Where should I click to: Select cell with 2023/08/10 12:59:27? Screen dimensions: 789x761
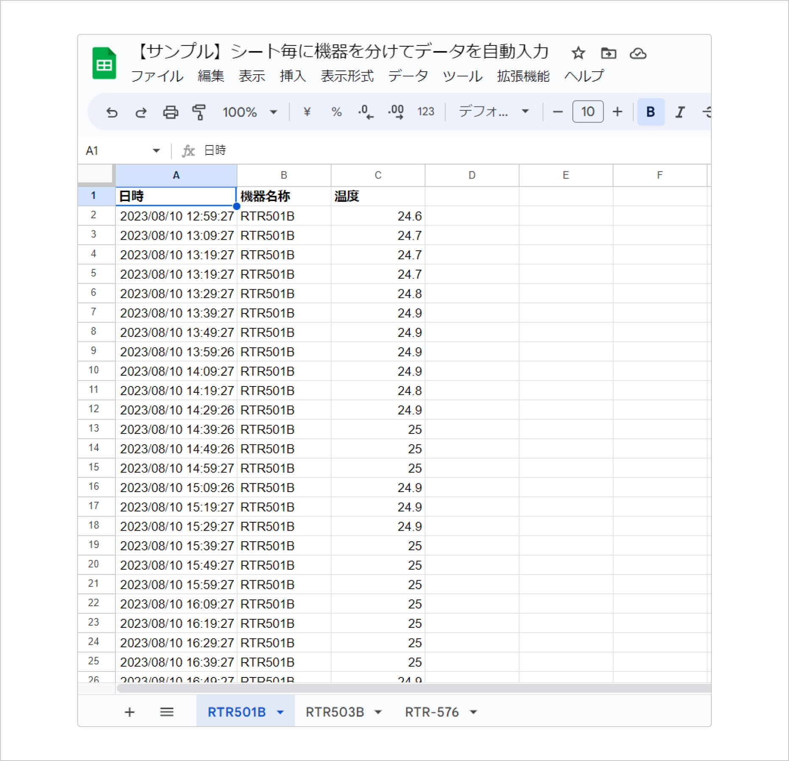click(176, 216)
